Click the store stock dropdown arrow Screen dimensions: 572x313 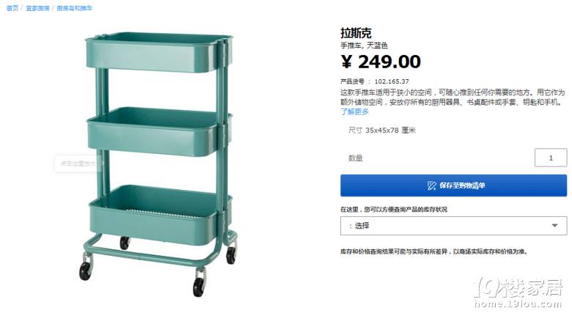point(554,226)
